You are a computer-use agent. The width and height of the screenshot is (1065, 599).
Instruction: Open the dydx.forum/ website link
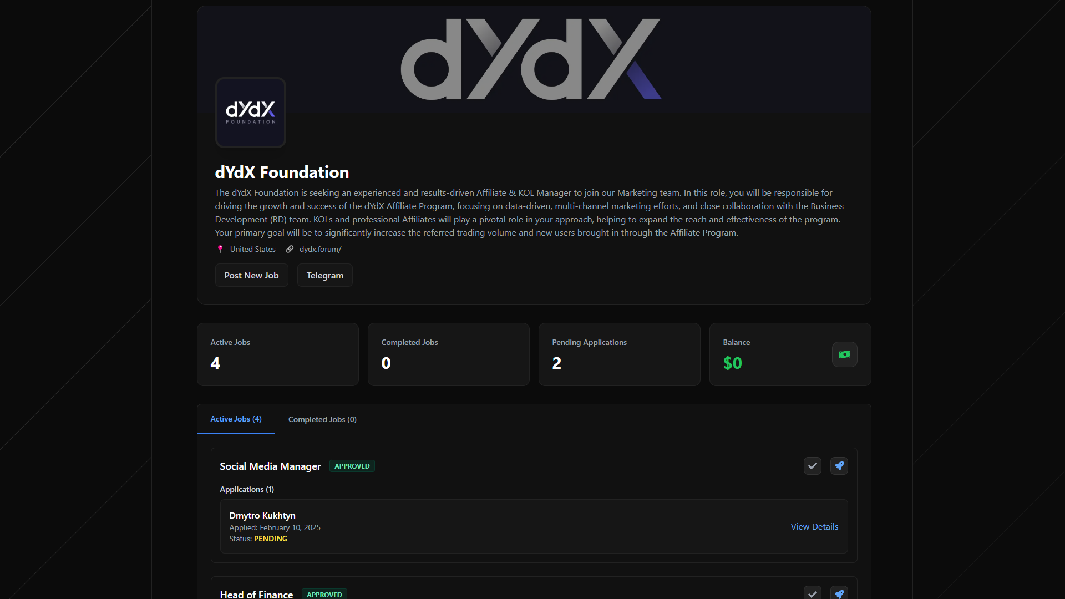tap(321, 249)
